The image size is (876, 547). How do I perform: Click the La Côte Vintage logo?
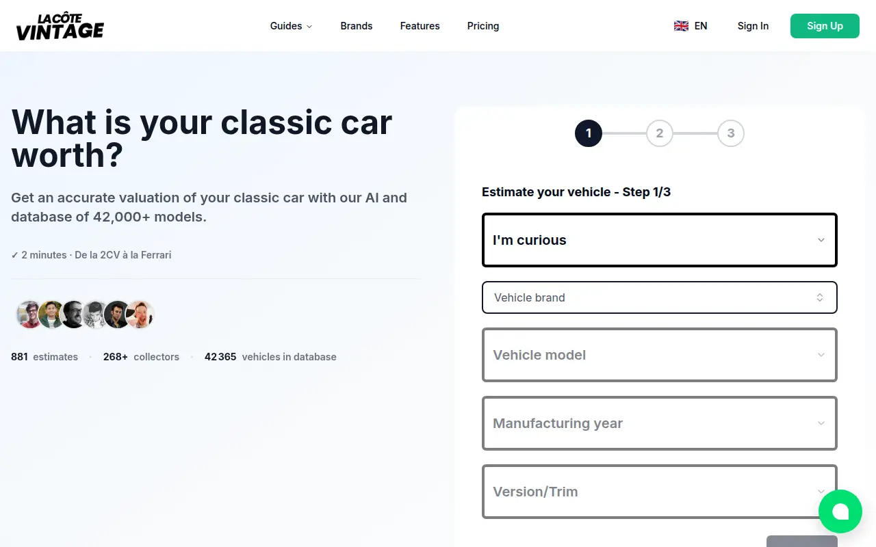click(60, 26)
